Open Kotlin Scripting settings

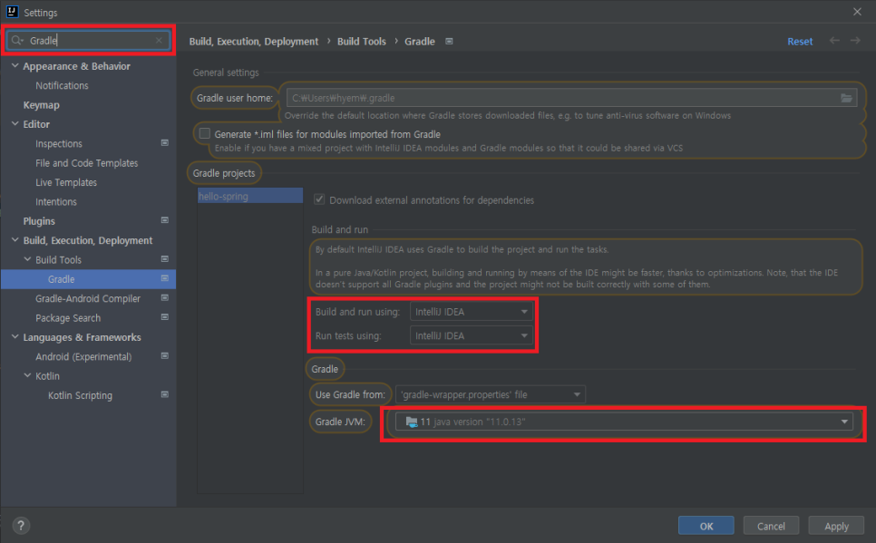pos(80,395)
